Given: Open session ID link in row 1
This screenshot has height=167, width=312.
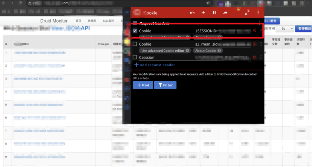Looking at the screenshot, I should tap(40, 52).
